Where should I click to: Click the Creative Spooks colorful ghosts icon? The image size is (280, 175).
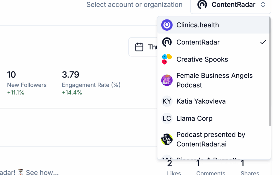click(167, 59)
